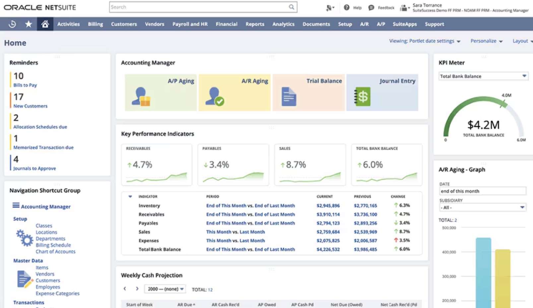
Task: Open the Feedback speech bubble icon
Action: point(371,7)
